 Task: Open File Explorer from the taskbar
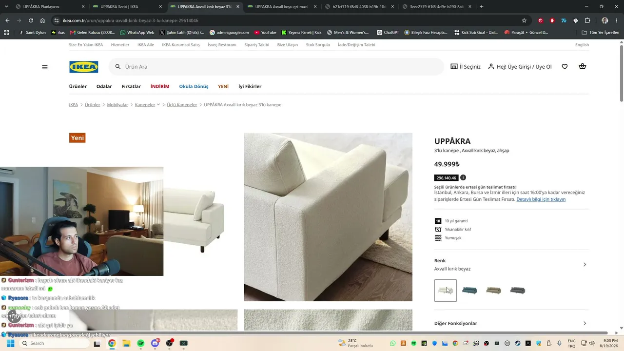click(x=126, y=343)
